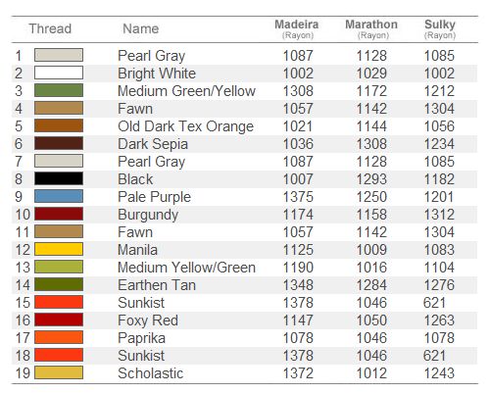The image size is (490, 394).
Task: Select the Pearl Gray swatch in row 1
Action: coord(59,55)
